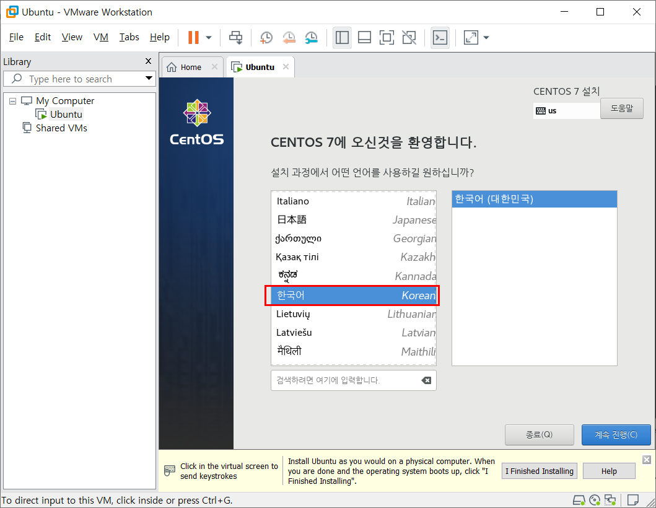Open the Help menu
Viewport: 656px width, 508px height.
[160, 37]
